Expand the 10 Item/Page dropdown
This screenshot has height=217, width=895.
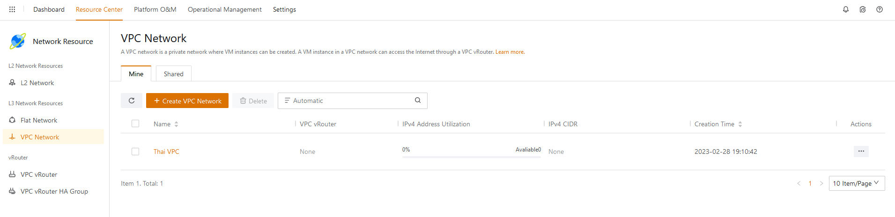click(x=856, y=183)
